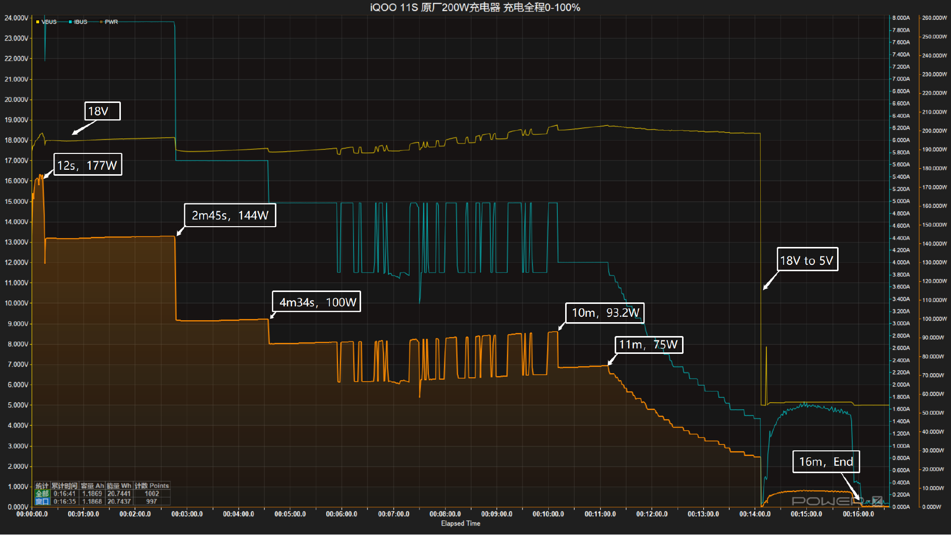Click the 能量 Wh column header
The image size is (951, 535).
point(119,486)
